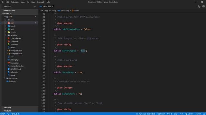Expand the facebook folder
Image resolution: width=206 pixels, height=115 pixels.
pyautogui.click(x=5, y=78)
